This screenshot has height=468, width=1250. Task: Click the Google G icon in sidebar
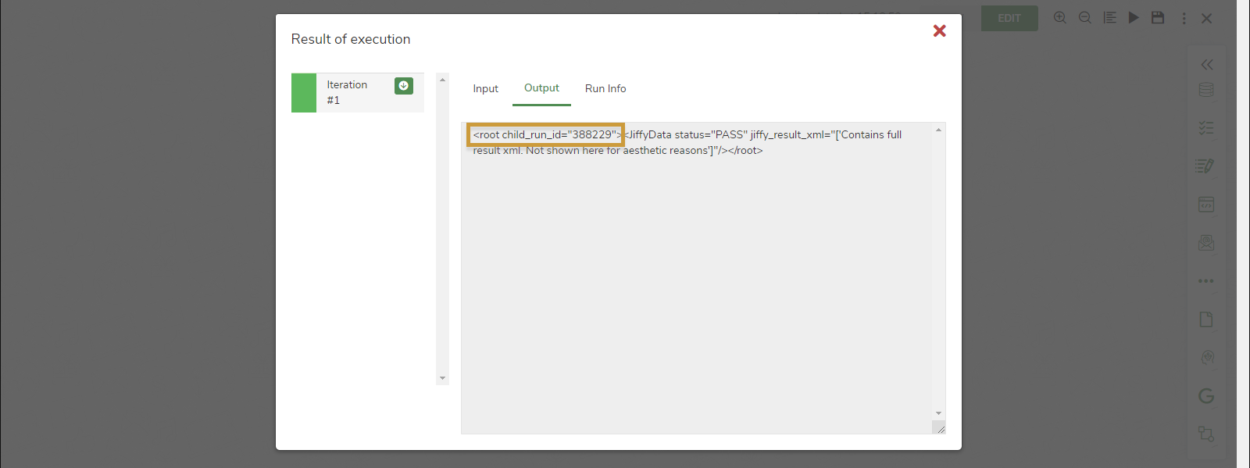1206,396
